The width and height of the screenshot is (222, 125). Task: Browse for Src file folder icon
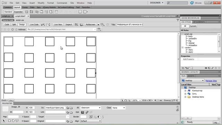coord(71,108)
